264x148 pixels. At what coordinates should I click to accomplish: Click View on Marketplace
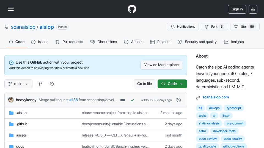[x=161, y=65]
